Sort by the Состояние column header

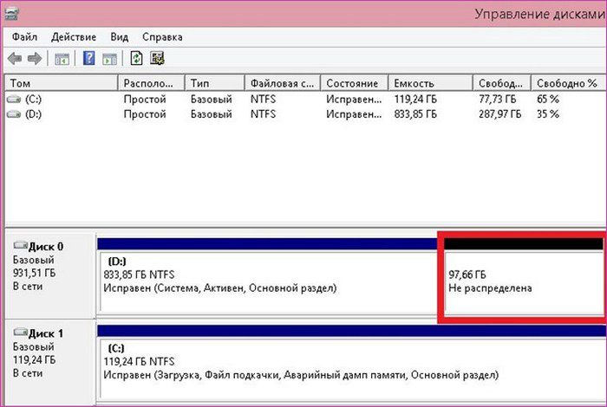click(354, 83)
